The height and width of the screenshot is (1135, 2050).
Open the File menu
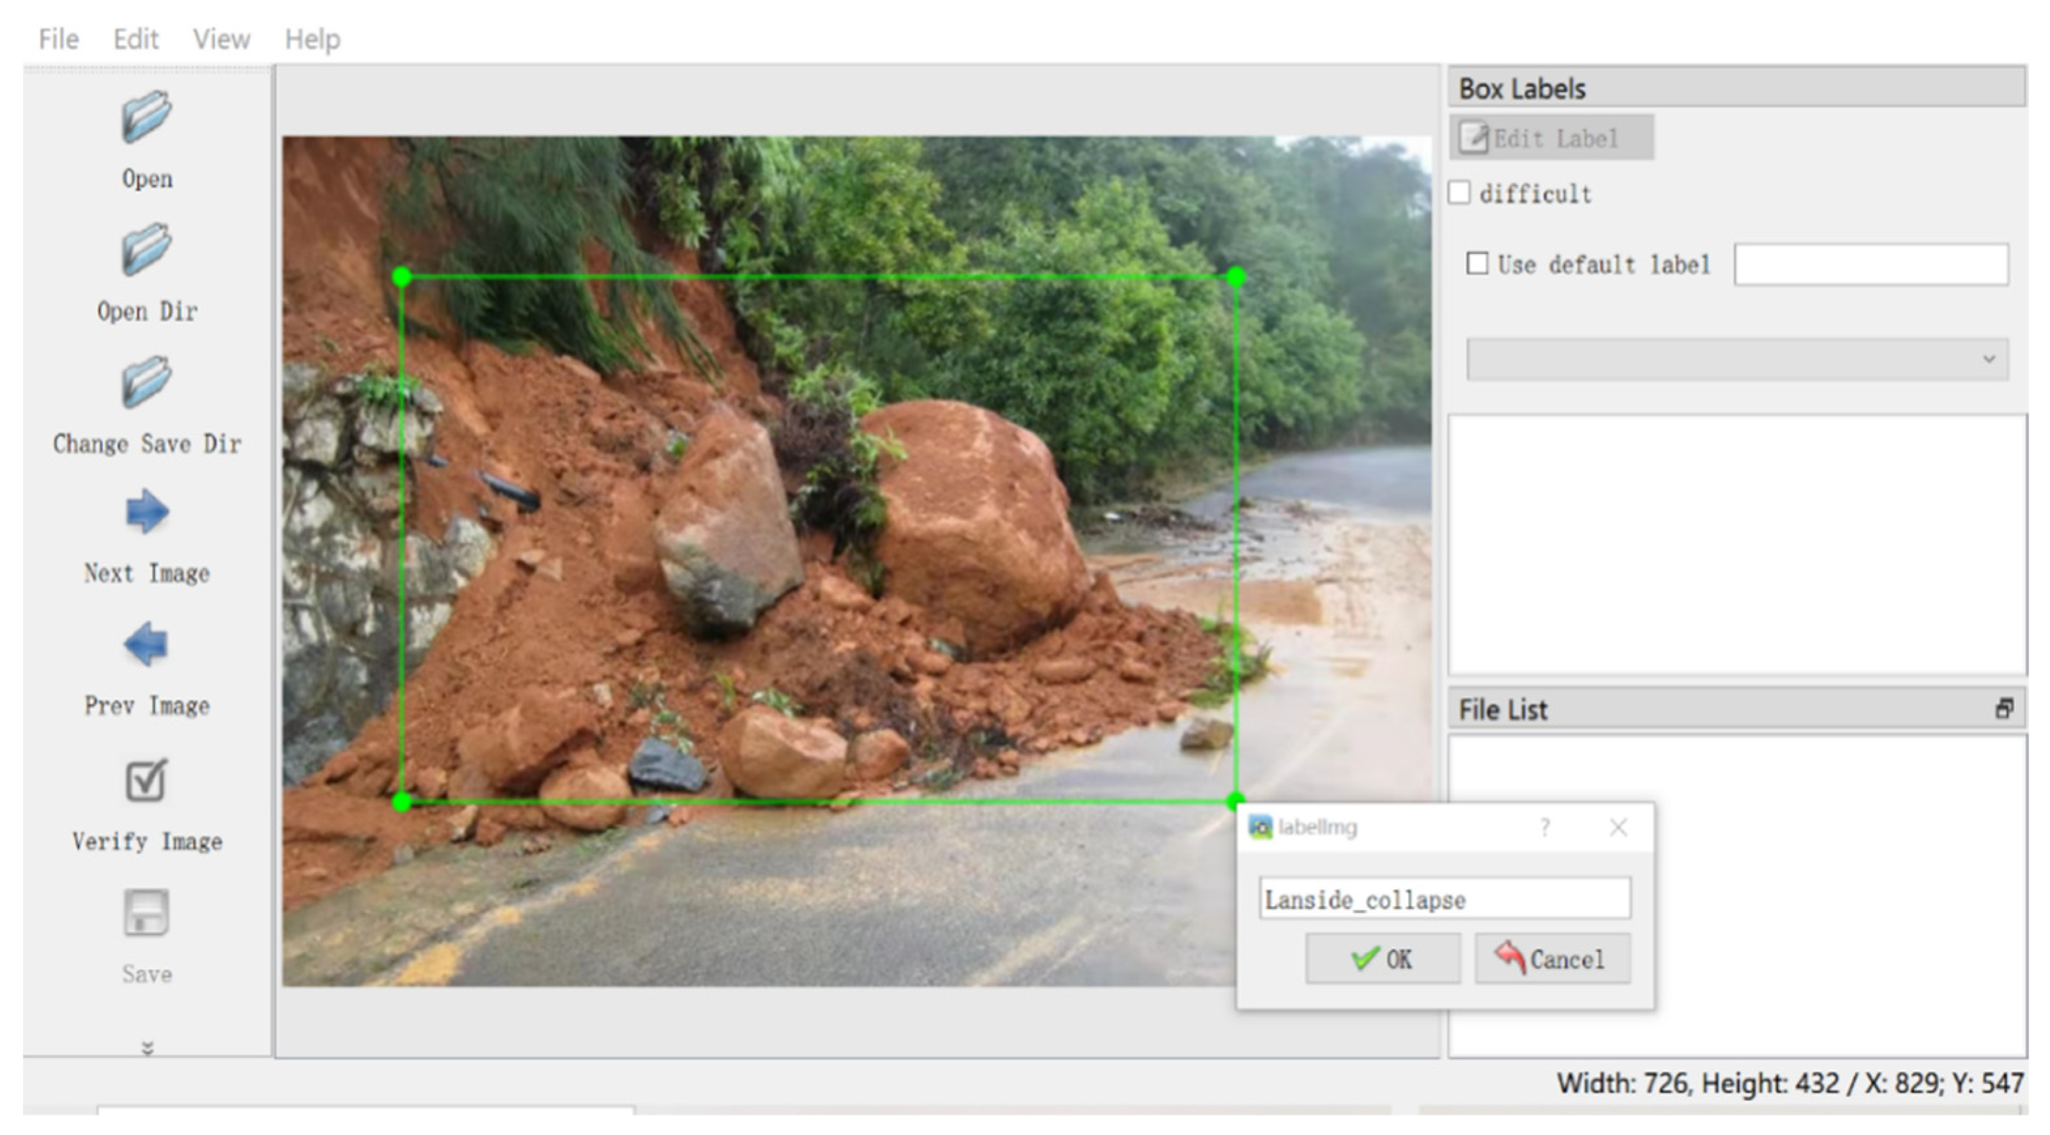point(58,38)
